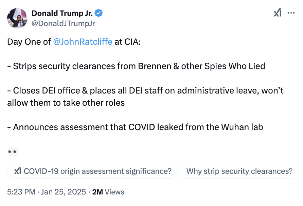Click the 2M Views count

[x=108, y=192]
